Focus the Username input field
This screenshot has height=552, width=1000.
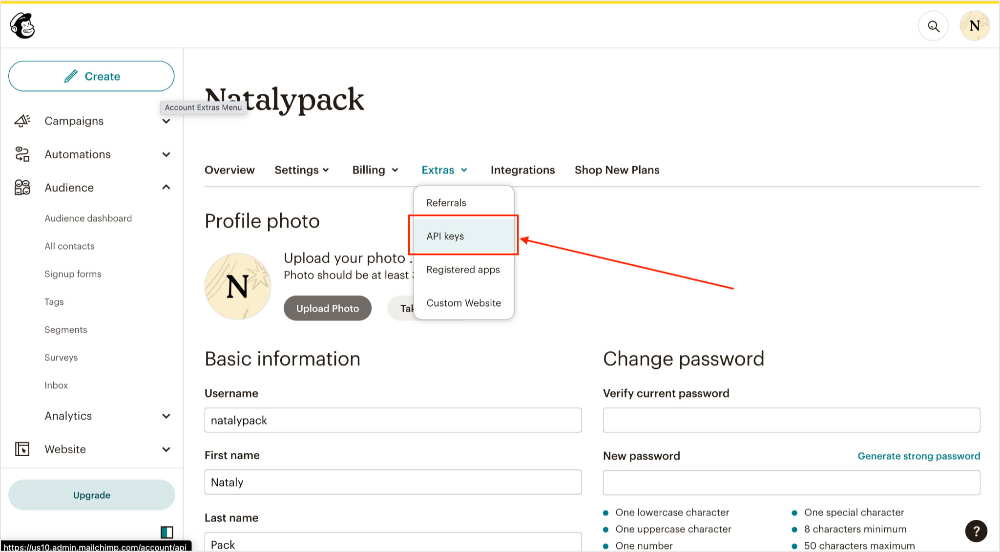click(393, 420)
